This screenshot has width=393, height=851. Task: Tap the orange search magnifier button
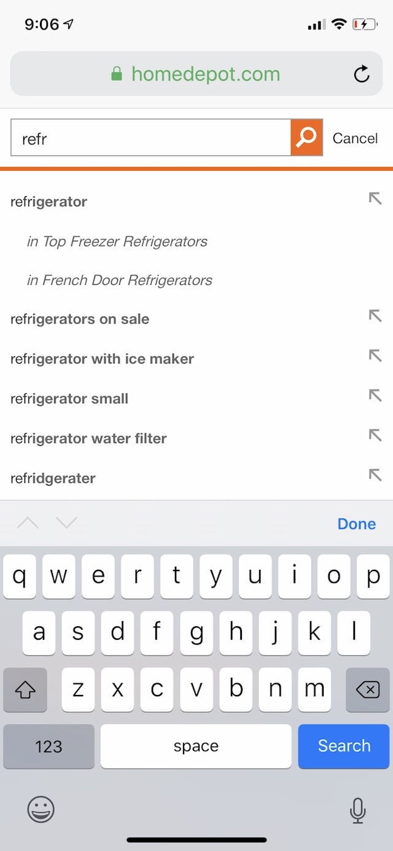pyautogui.click(x=305, y=138)
